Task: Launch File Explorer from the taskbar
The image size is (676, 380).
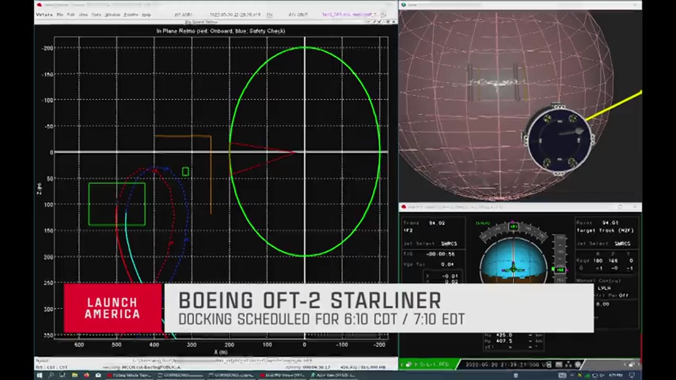Action: pyautogui.click(x=74, y=375)
